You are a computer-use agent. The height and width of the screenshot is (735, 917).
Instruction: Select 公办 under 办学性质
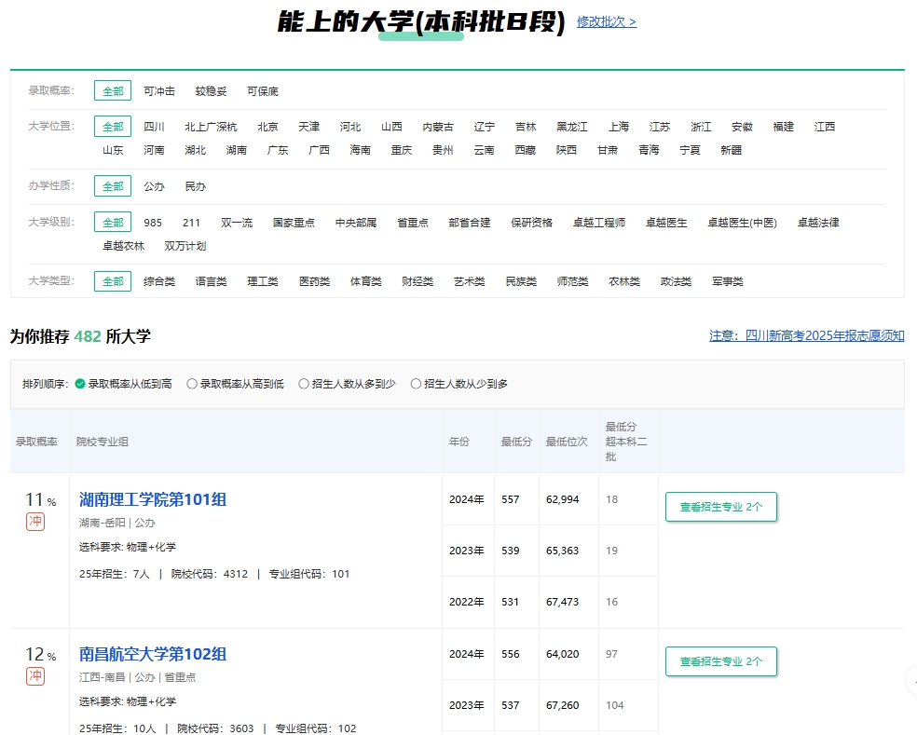(154, 186)
